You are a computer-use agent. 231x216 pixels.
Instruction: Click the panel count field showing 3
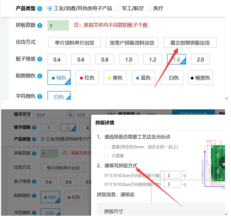point(172,184)
